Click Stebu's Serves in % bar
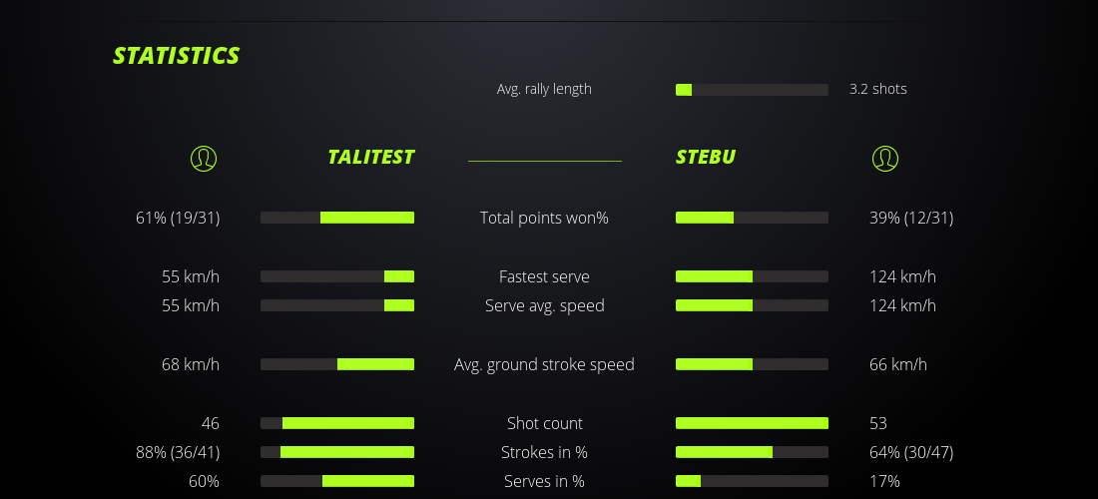 [752, 481]
